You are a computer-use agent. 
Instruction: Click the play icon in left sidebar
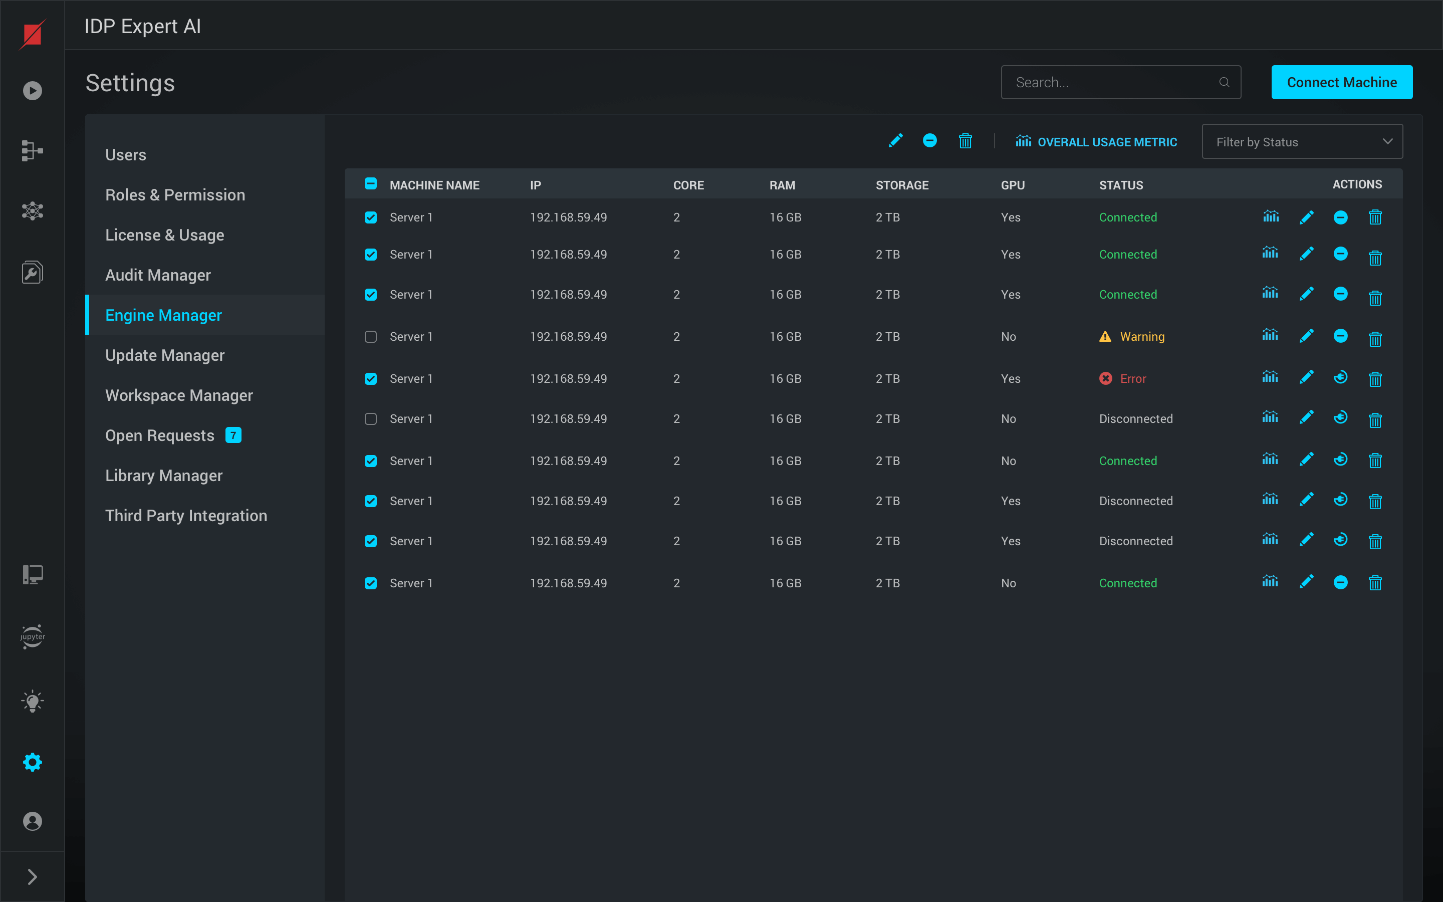pos(32,91)
